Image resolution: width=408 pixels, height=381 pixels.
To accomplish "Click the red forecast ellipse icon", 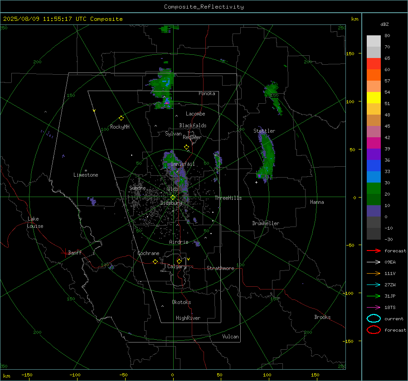I will [x=374, y=330].
